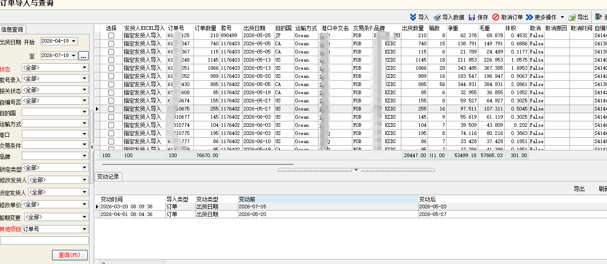The width and height of the screenshot is (607, 264).
Task: Click the ... button beside the end date
Action: tap(83, 56)
